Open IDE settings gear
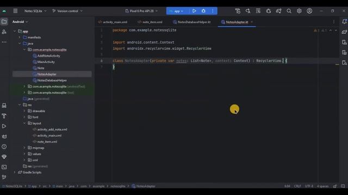Screen dimensions: 348x195 click(299, 11)
